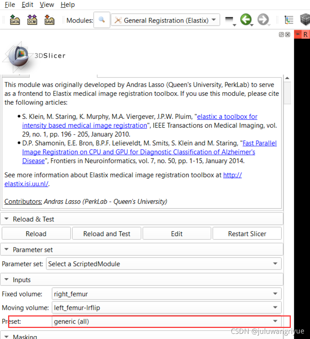
Task: Open the Edit menu
Action: 27,4
